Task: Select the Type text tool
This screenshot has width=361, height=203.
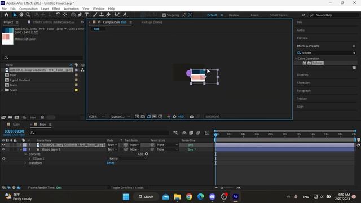Action: click(86, 15)
